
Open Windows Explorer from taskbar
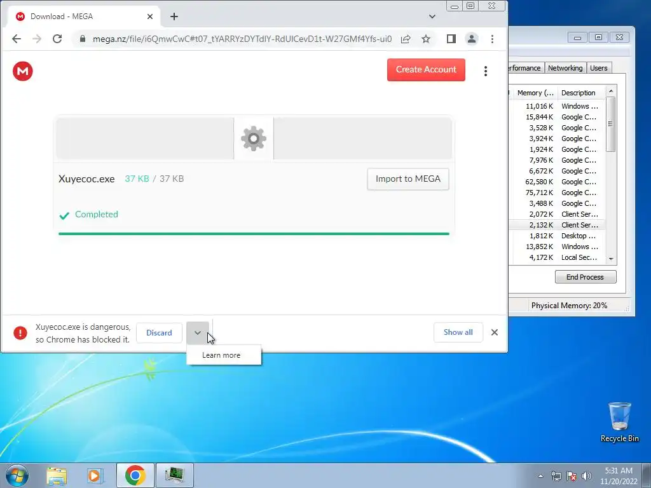point(57,475)
